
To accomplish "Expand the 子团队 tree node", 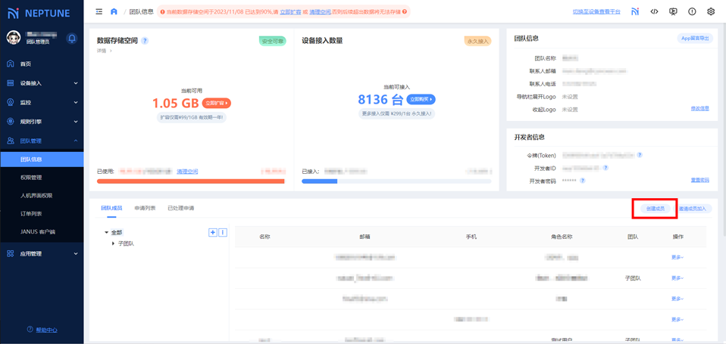I will [x=114, y=243].
